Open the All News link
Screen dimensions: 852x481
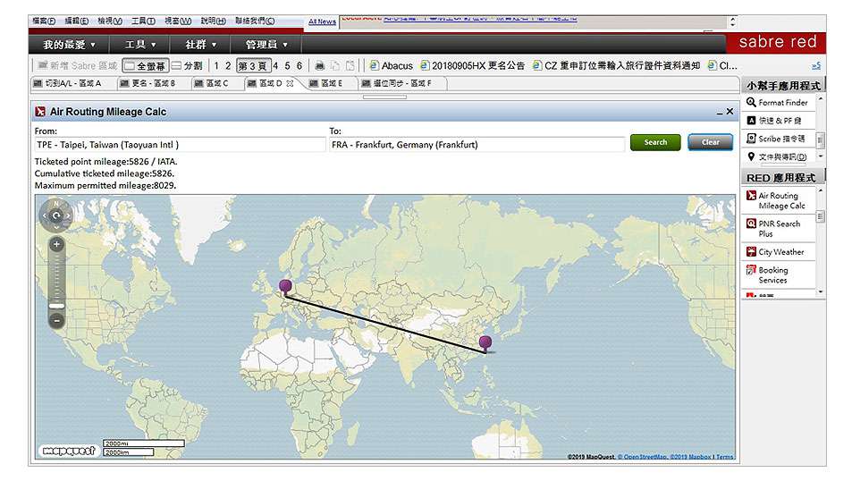[322, 21]
